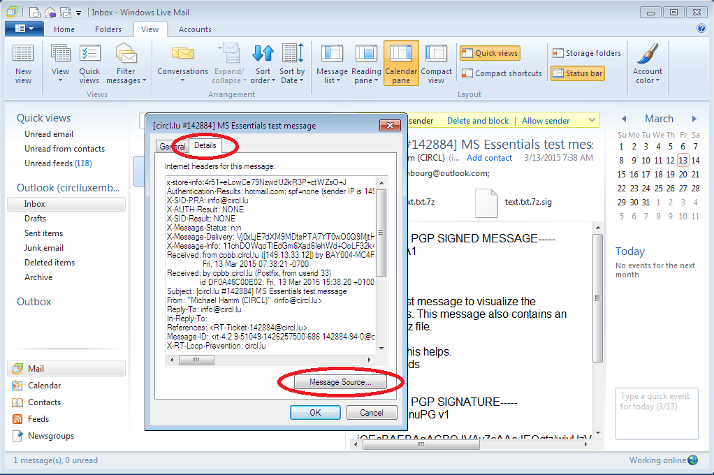Click the Sort order arrows icon

[263, 54]
